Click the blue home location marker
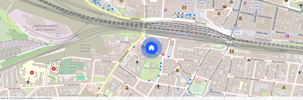 click(151, 48)
